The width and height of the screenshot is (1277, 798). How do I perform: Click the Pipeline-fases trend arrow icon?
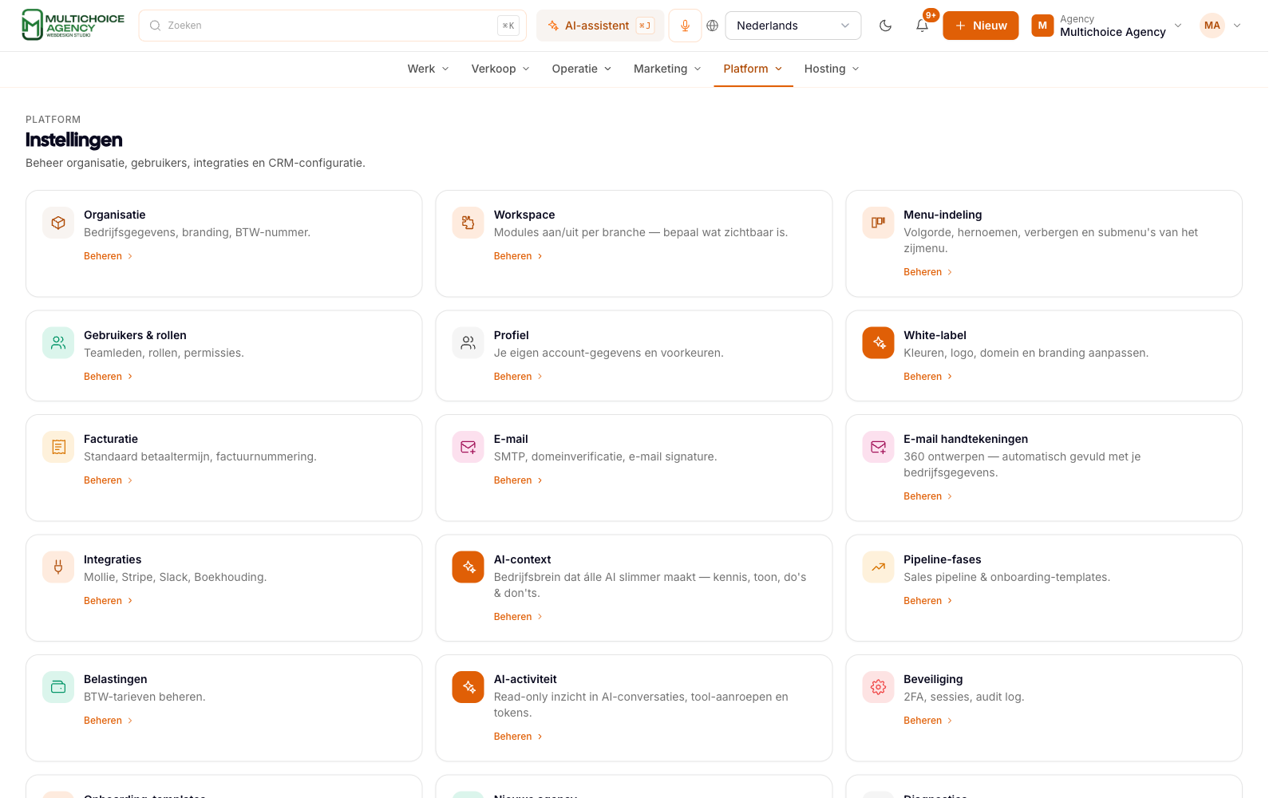[878, 567]
